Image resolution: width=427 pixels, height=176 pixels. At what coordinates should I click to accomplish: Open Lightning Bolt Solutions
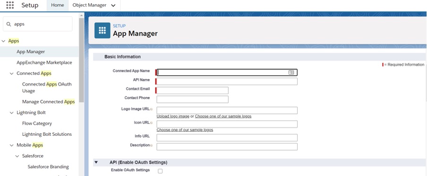point(47,134)
